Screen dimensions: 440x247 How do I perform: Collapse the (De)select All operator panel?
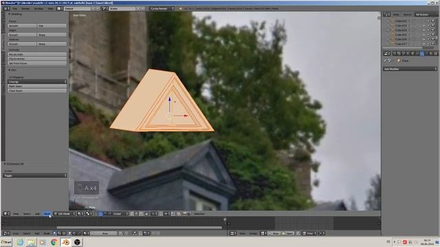[x=5, y=164]
